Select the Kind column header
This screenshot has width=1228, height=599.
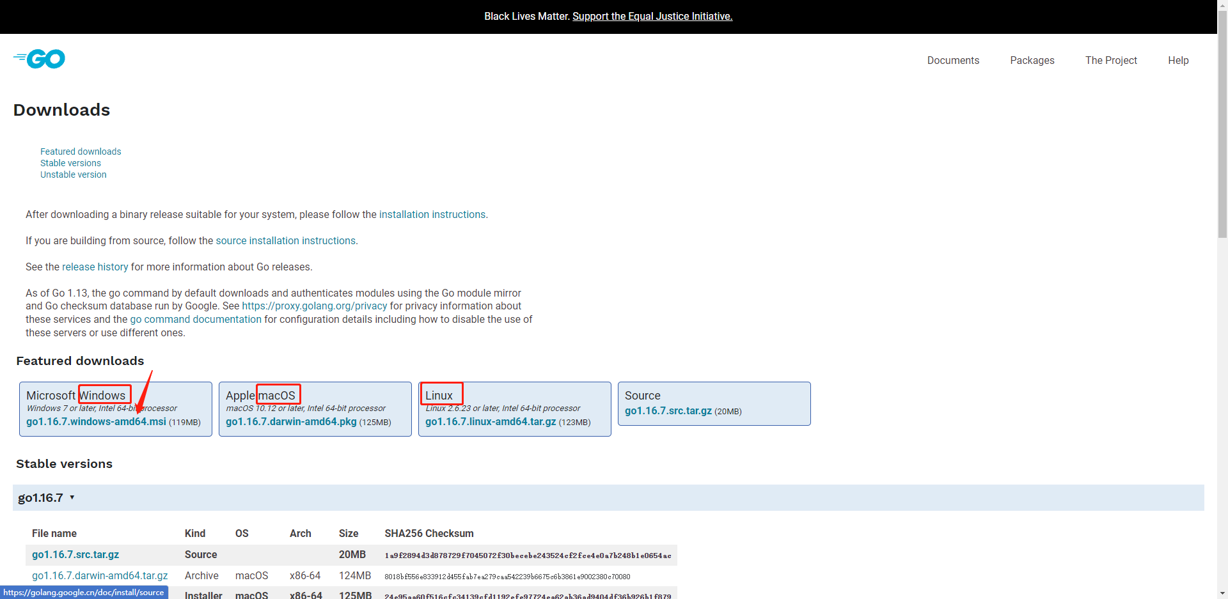pyautogui.click(x=195, y=533)
